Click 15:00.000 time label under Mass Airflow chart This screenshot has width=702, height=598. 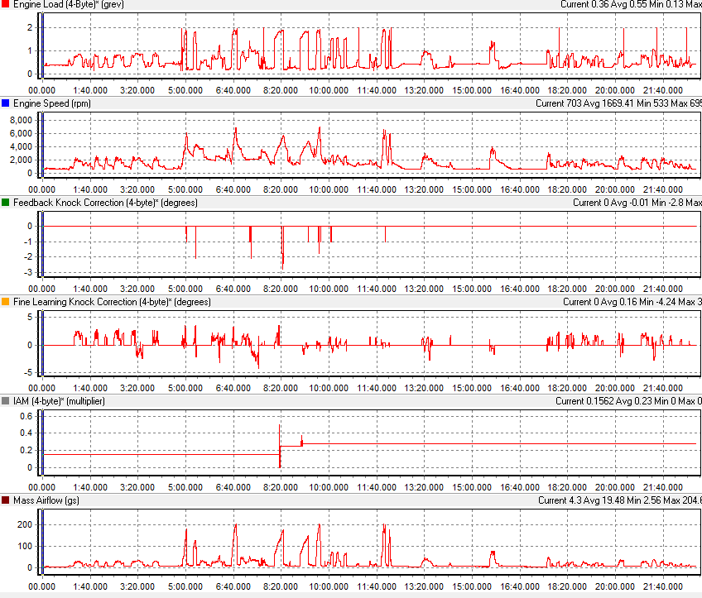472,586
